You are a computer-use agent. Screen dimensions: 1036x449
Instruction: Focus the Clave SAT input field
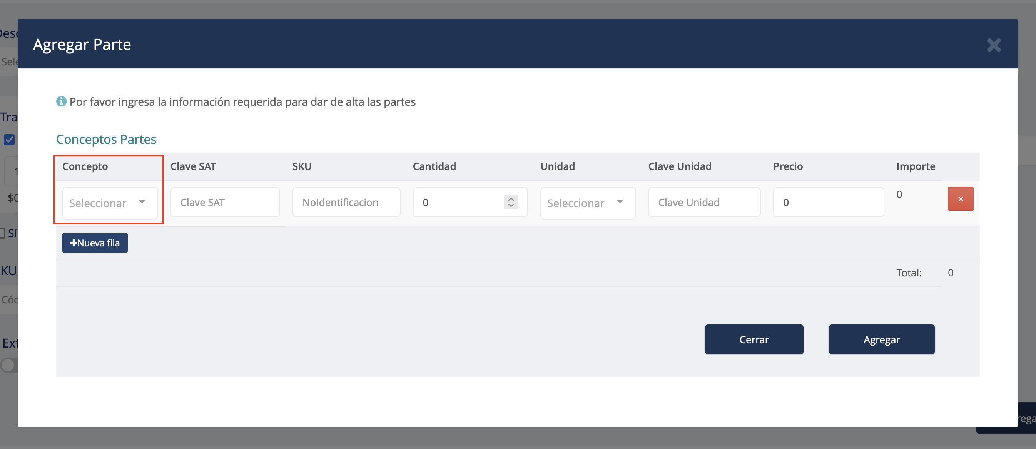[x=225, y=203]
